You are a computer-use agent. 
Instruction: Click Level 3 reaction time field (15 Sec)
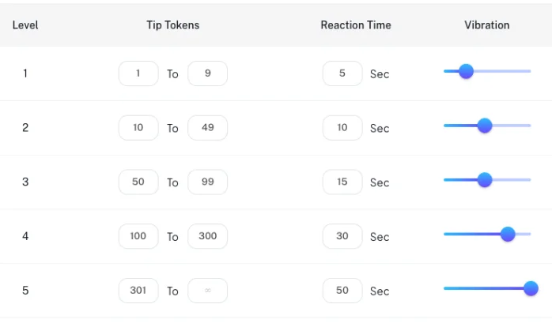click(342, 182)
